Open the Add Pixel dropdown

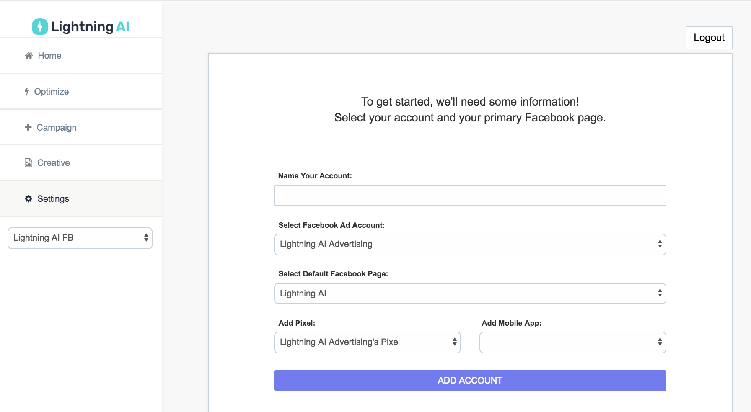tap(367, 342)
